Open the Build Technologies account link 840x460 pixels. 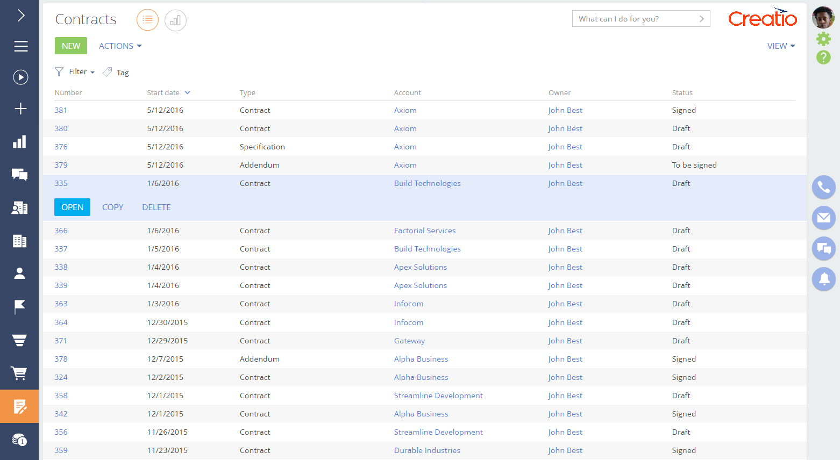click(x=427, y=183)
